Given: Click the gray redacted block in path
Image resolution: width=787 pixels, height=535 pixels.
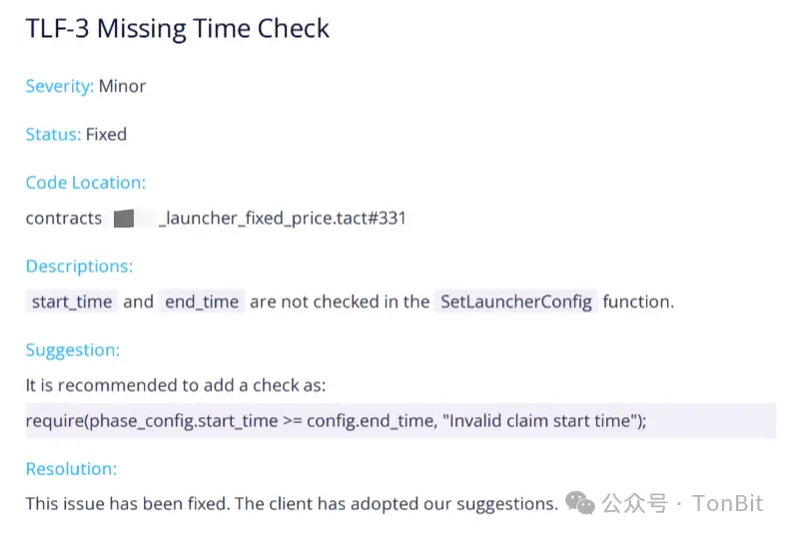Looking at the screenshot, I should (x=125, y=218).
